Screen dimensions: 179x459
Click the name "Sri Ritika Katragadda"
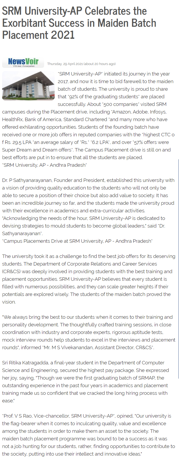tap(25, 363)
